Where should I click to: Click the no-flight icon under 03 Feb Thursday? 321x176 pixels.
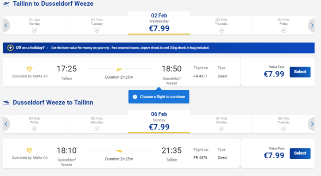pos(221,30)
